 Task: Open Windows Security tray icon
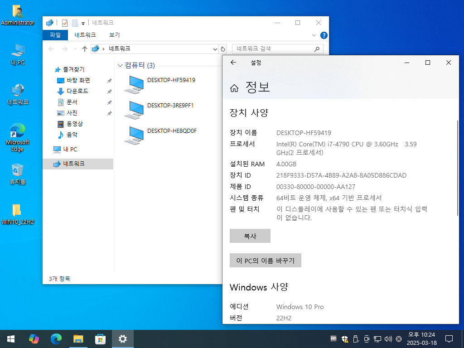click(x=344, y=339)
